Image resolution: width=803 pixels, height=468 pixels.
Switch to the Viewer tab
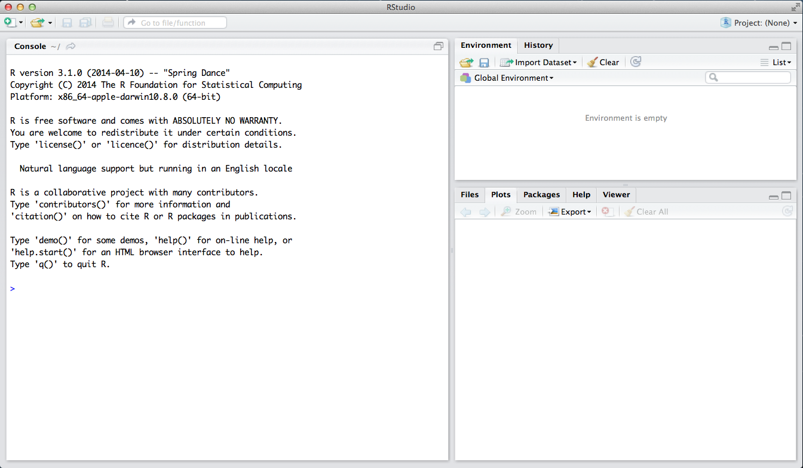pos(616,195)
